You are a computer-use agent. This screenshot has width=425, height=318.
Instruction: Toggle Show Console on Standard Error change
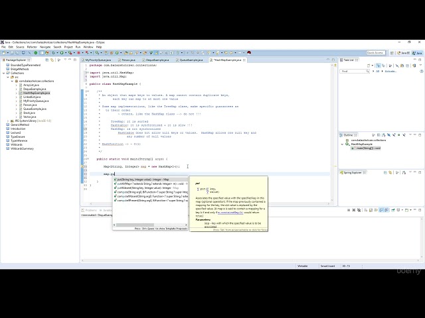386,210
